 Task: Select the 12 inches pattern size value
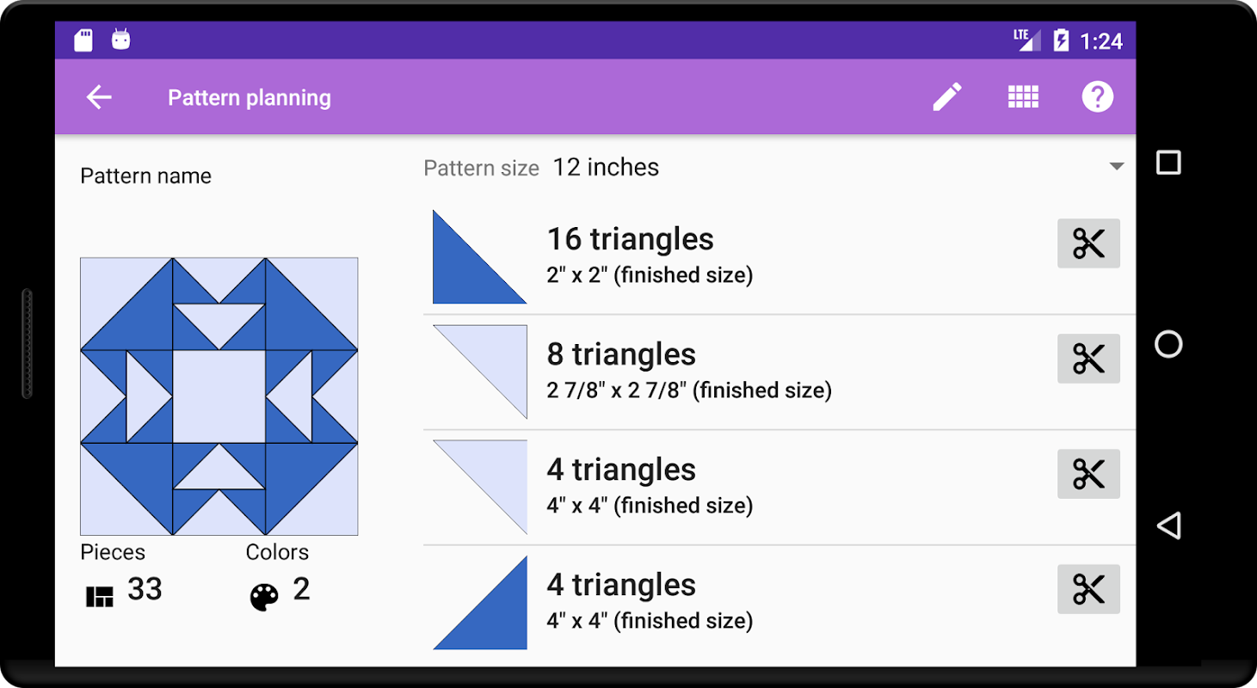(606, 167)
